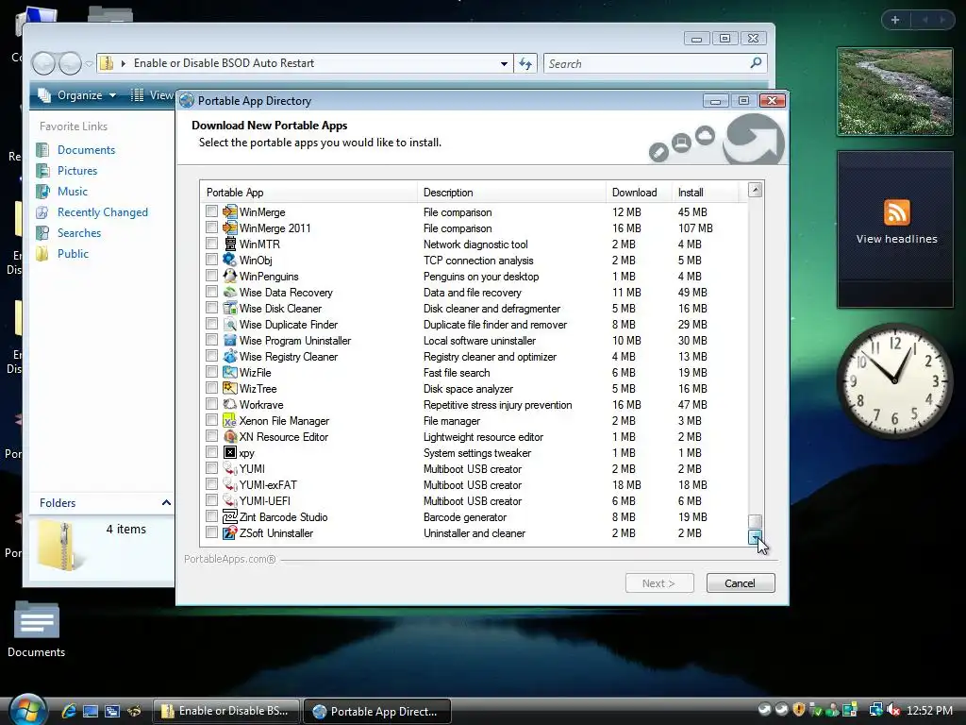Screen dimensions: 966x725
Task: Enable the Wise Registry Cleaner checkbox
Action: click(x=212, y=356)
